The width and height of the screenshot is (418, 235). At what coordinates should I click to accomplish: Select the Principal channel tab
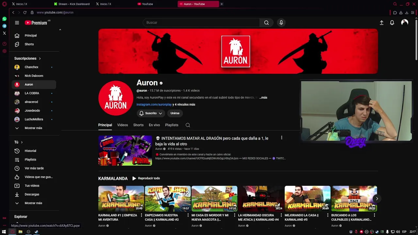click(105, 125)
